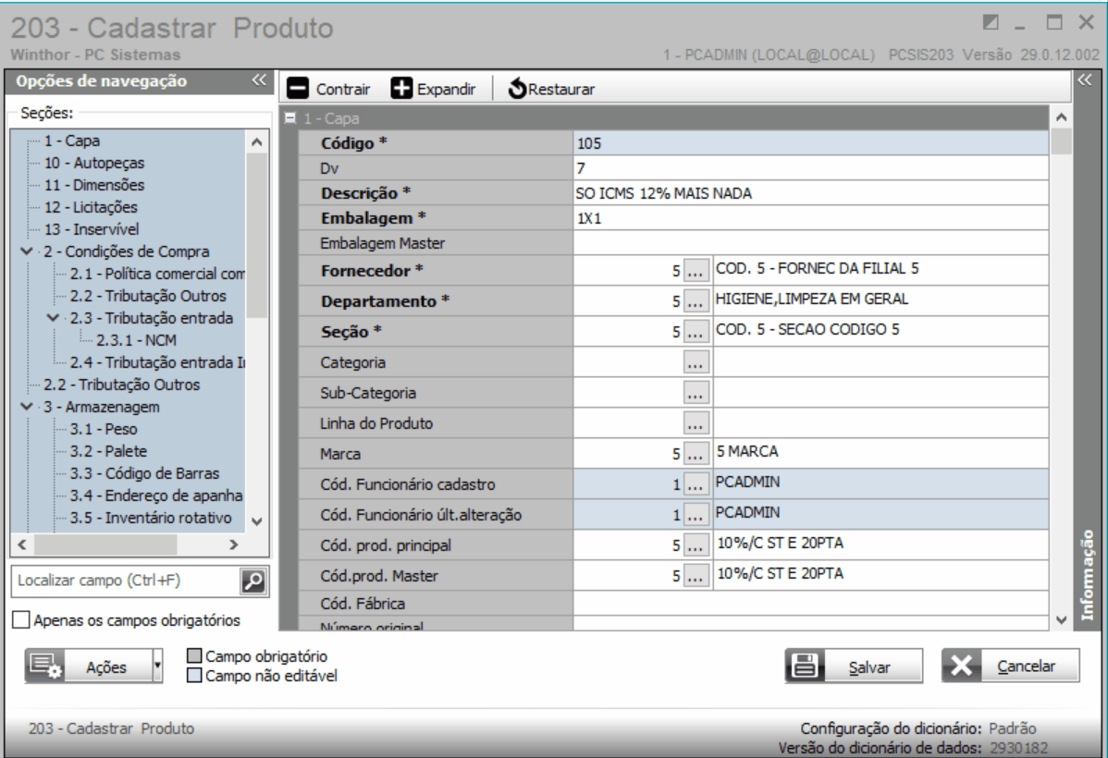
Task: Click the empty Cód. Fábrica field
Action: [x=810, y=604]
